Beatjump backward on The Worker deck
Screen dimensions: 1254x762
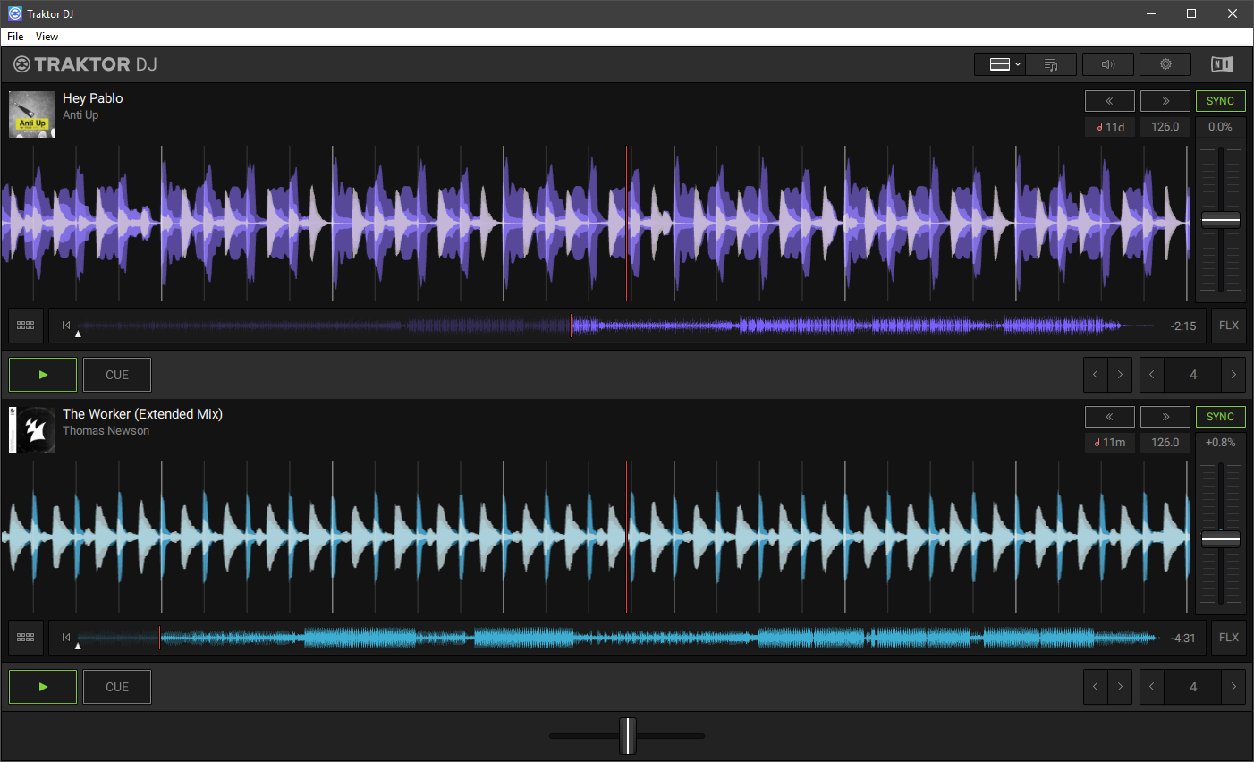coord(1096,687)
